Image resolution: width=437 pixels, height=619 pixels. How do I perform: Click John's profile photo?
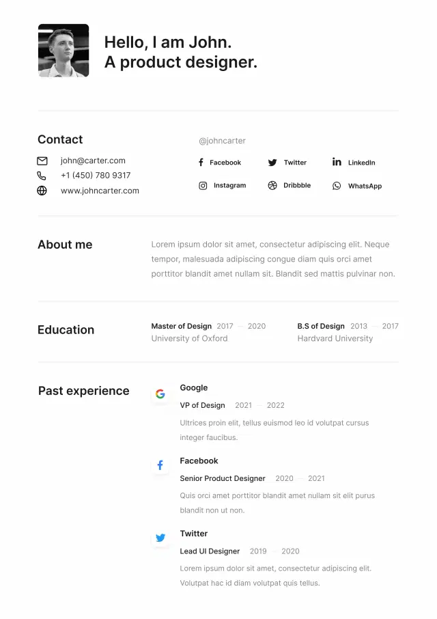pos(64,51)
